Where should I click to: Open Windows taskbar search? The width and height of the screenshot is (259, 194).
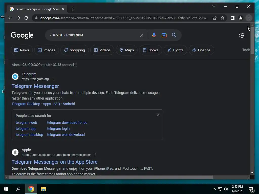(18, 189)
